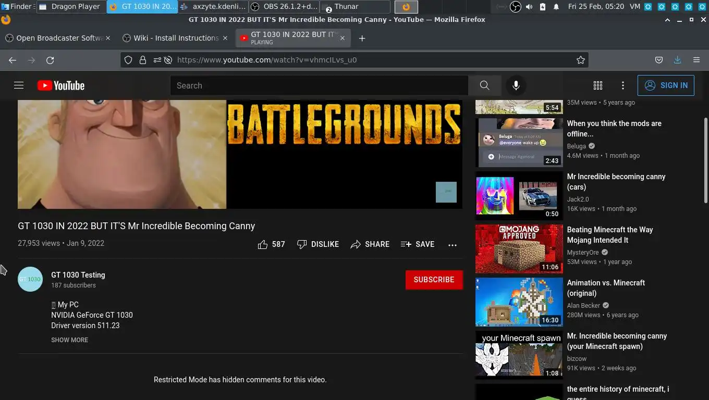The height and width of the screenshot is (400, 709).
Task: Click 'Driver version 511.23' description line
Action: [x=85, y=326]
